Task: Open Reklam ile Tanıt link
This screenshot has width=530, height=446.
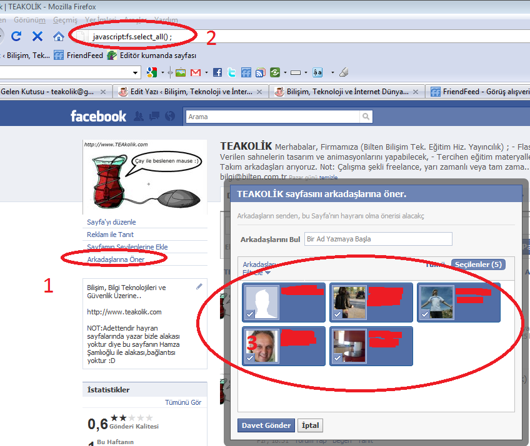Action: coord(110,235)
